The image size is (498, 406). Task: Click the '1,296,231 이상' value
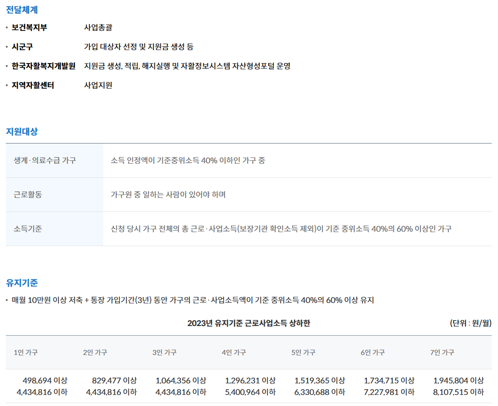250,380
